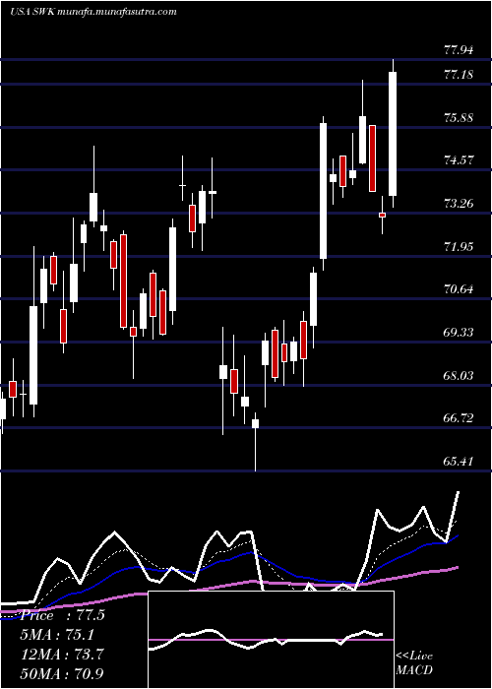
Task: Select the 12MA : 73.7 value
Action: click(x=61, y=655)
